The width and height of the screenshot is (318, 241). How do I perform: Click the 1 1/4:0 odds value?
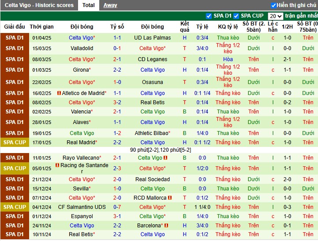coord(202,207)
